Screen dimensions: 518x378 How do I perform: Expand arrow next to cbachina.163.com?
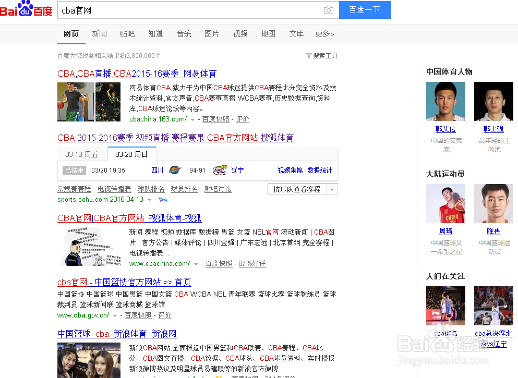click(192, 120)
